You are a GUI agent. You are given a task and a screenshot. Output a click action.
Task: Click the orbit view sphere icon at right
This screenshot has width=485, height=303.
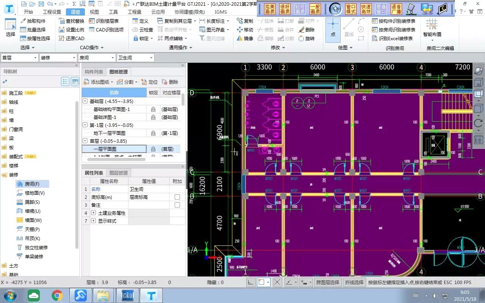479,71
